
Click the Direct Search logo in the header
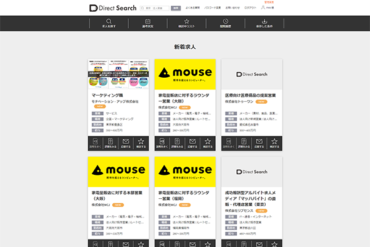pos(113,8)
